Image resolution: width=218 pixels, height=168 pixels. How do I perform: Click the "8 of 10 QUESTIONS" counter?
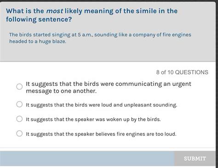point(182,72)
